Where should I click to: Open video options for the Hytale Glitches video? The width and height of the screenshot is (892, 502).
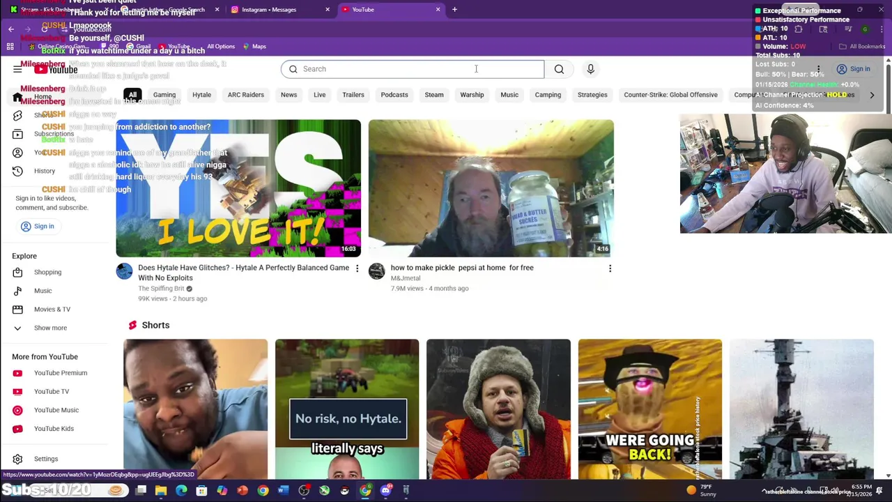[x=357, y=268]
